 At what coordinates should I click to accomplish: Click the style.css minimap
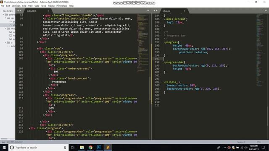click(261, 49)
